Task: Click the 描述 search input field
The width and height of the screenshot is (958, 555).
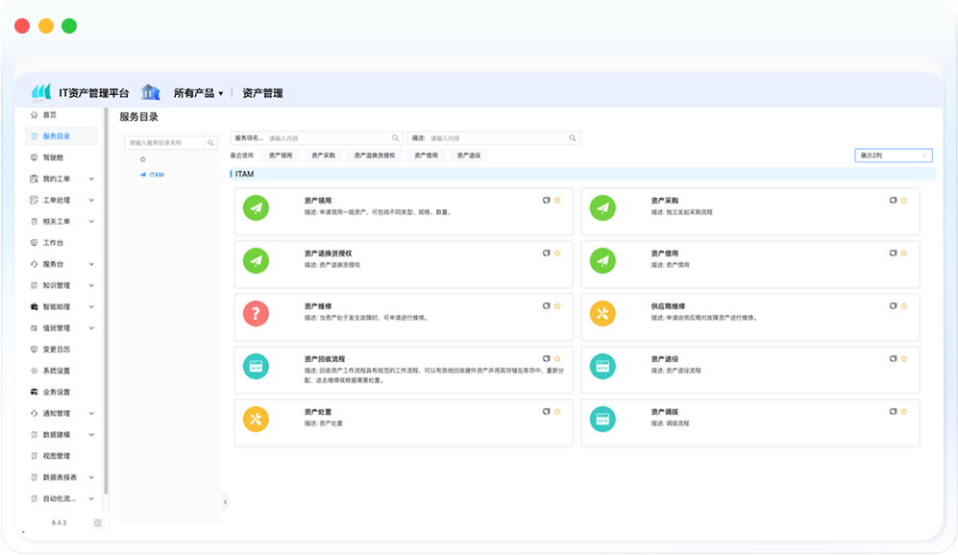Action: click(x=495, y=138)
